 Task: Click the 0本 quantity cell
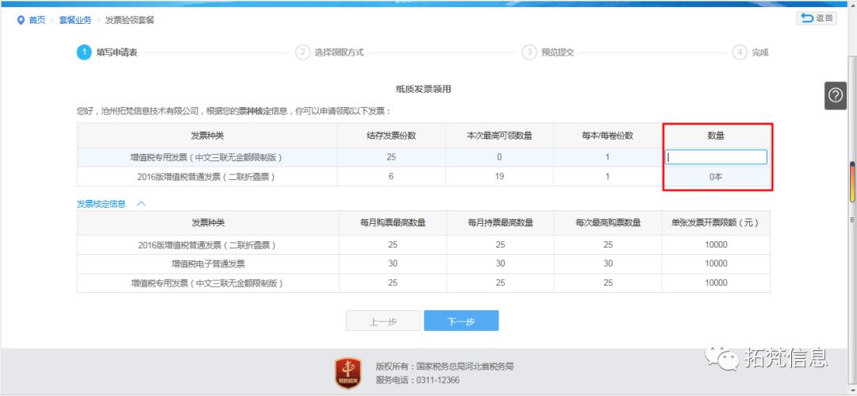[716, 177]
